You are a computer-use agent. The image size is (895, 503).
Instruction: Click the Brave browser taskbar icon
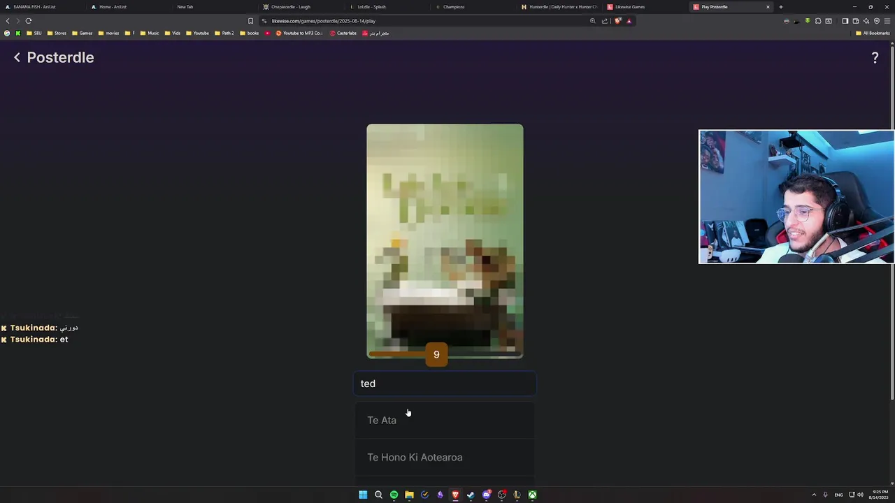(x=455, y=495)
